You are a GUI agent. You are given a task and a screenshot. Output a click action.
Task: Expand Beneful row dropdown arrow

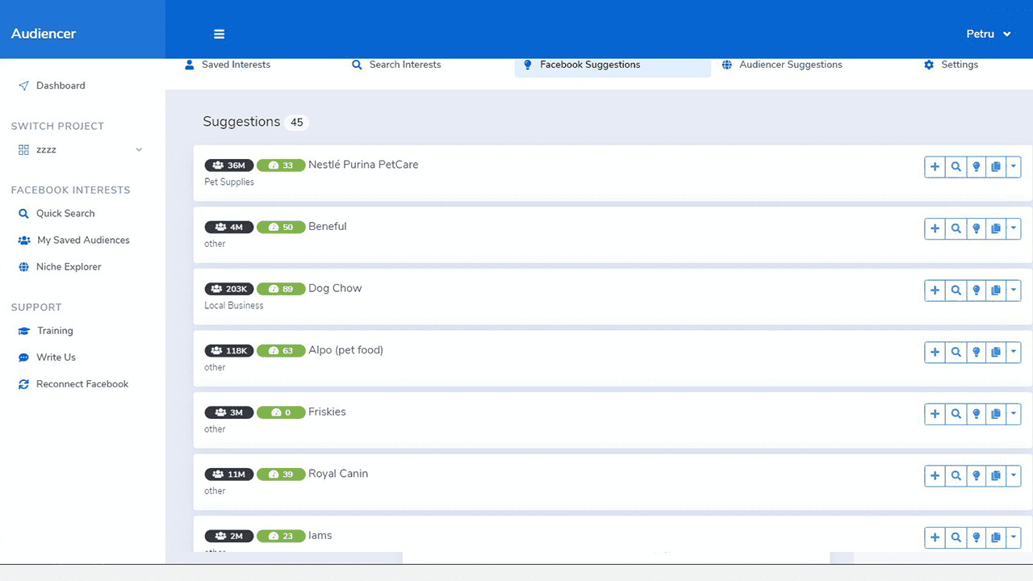pyautogui.click(x=1014, y=228)
